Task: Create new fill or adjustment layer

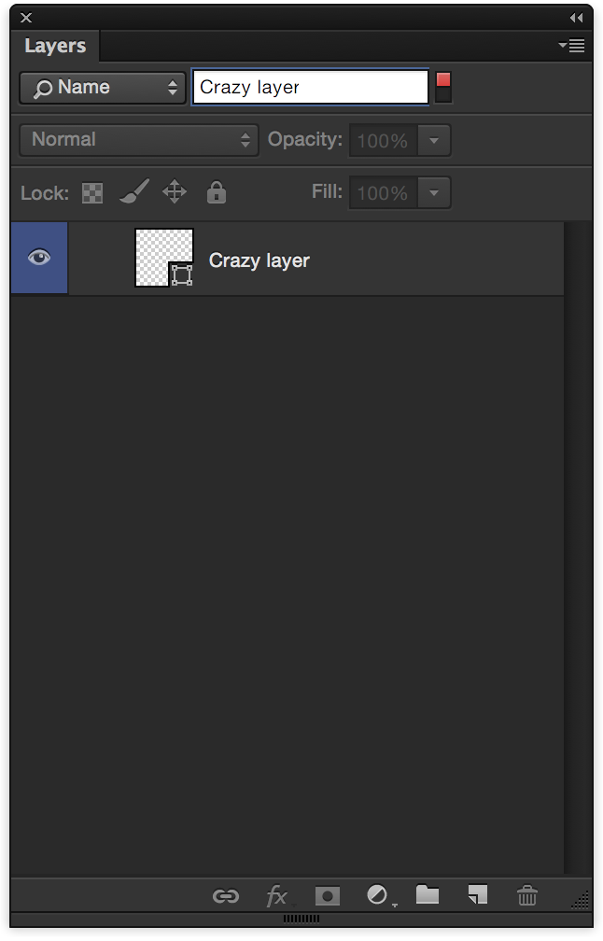Action: [377, 895]
